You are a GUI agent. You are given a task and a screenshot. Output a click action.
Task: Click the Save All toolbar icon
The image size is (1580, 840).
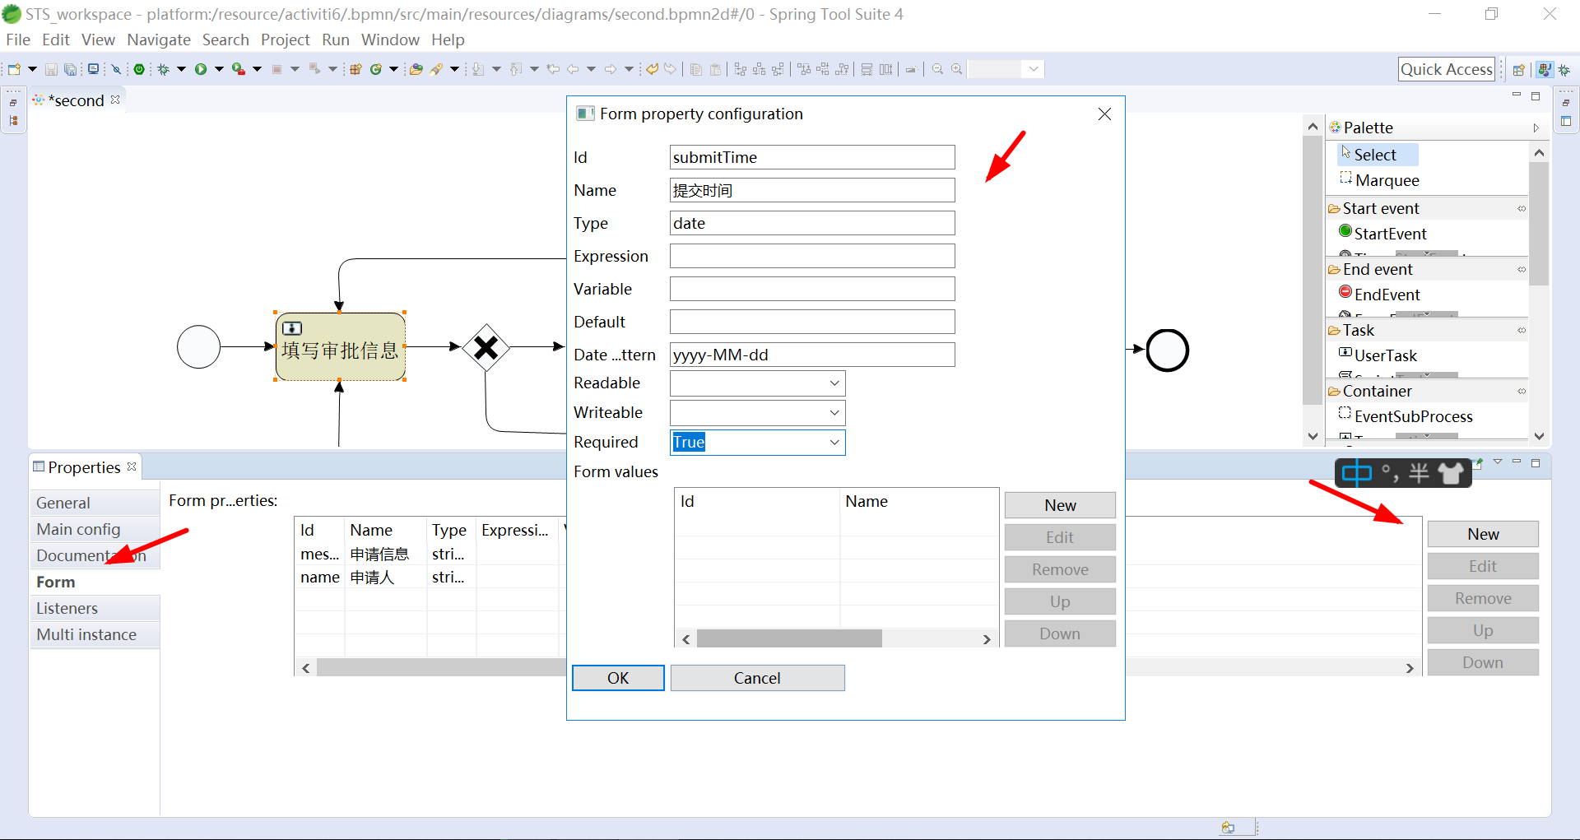[71, 69]
